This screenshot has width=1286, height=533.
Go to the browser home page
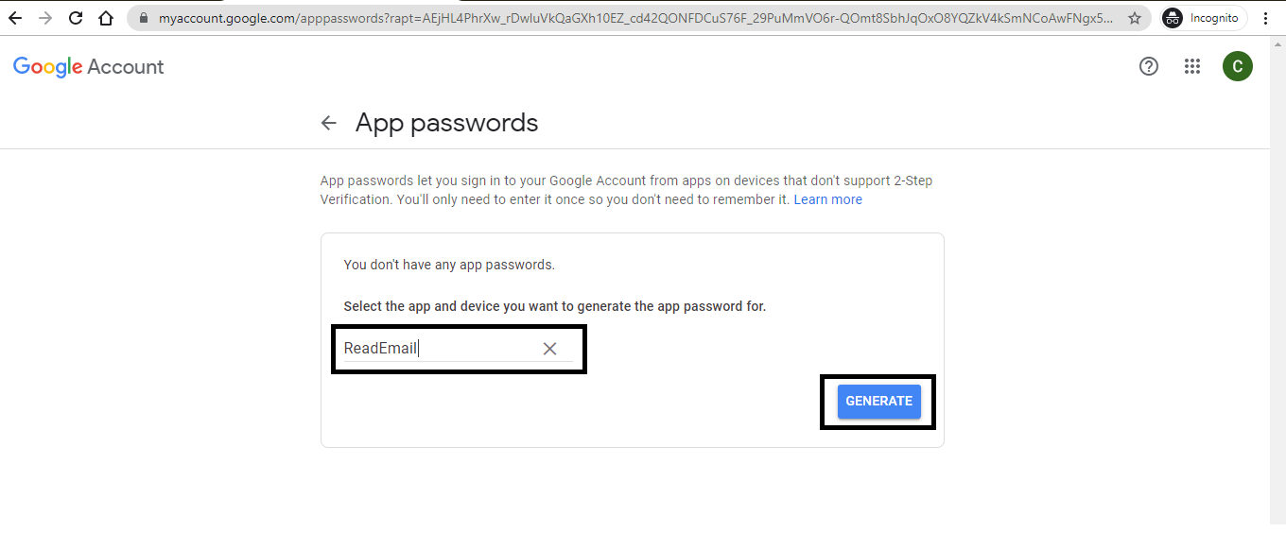106,18
